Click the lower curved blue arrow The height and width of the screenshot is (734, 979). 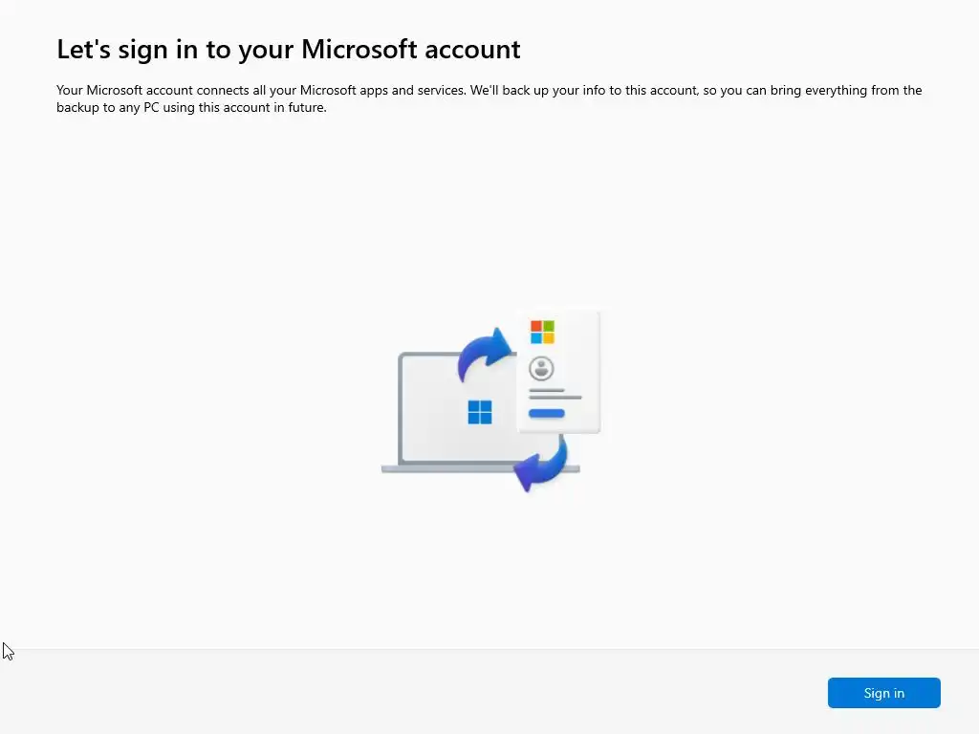click(541, 464)
